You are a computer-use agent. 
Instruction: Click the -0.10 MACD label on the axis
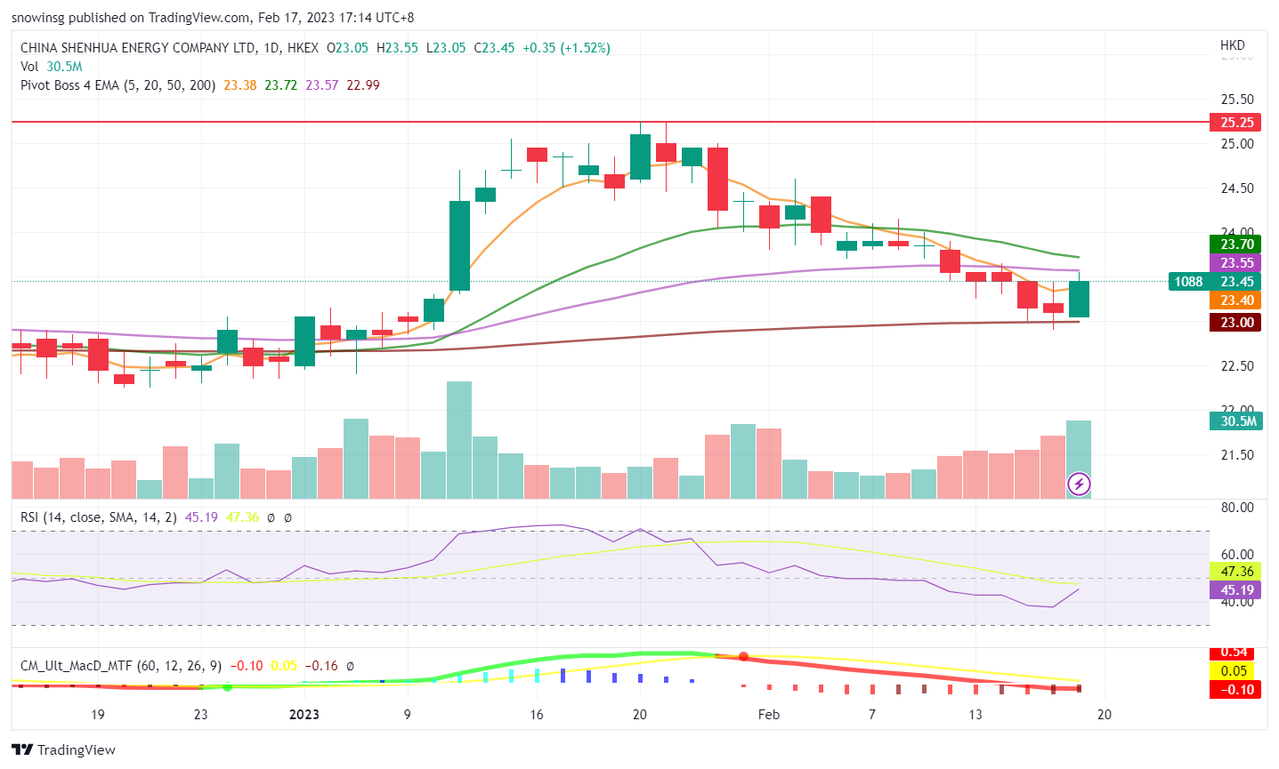[x=1236, y=690]
